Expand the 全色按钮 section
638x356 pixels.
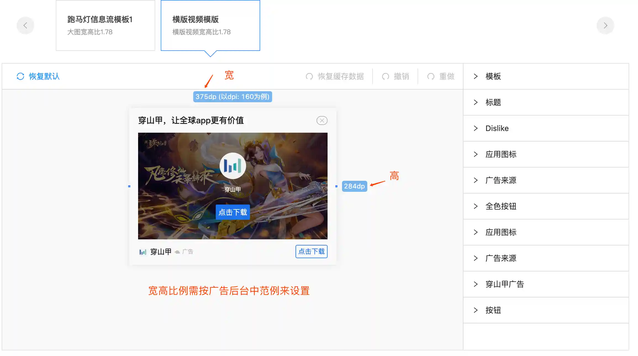point(500,206)
